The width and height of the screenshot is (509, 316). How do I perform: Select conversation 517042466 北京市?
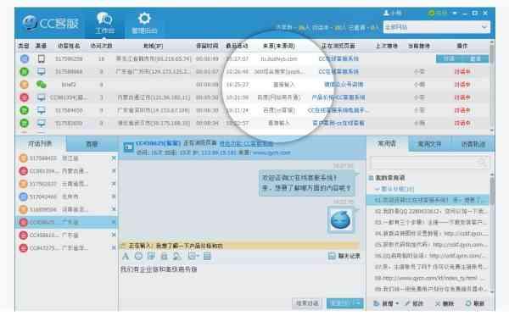coord(66,197)
